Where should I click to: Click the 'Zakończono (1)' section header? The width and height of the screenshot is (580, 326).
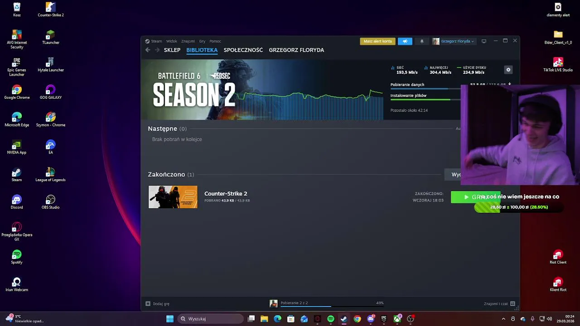(171, 174)
